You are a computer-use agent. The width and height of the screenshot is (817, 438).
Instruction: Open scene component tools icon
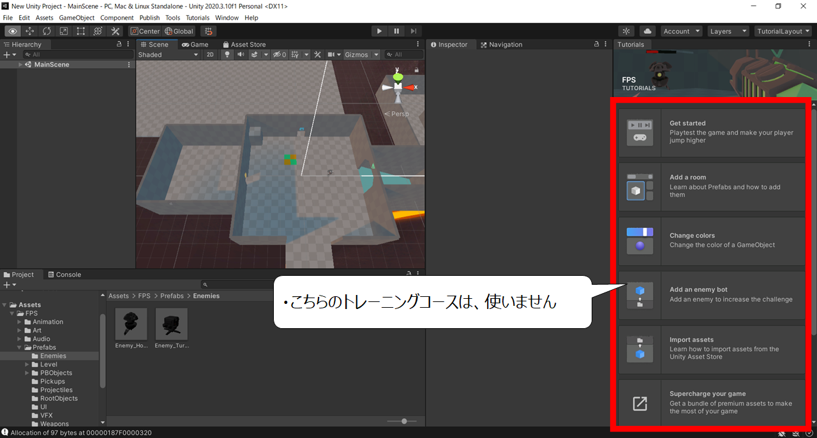(317, 55)
